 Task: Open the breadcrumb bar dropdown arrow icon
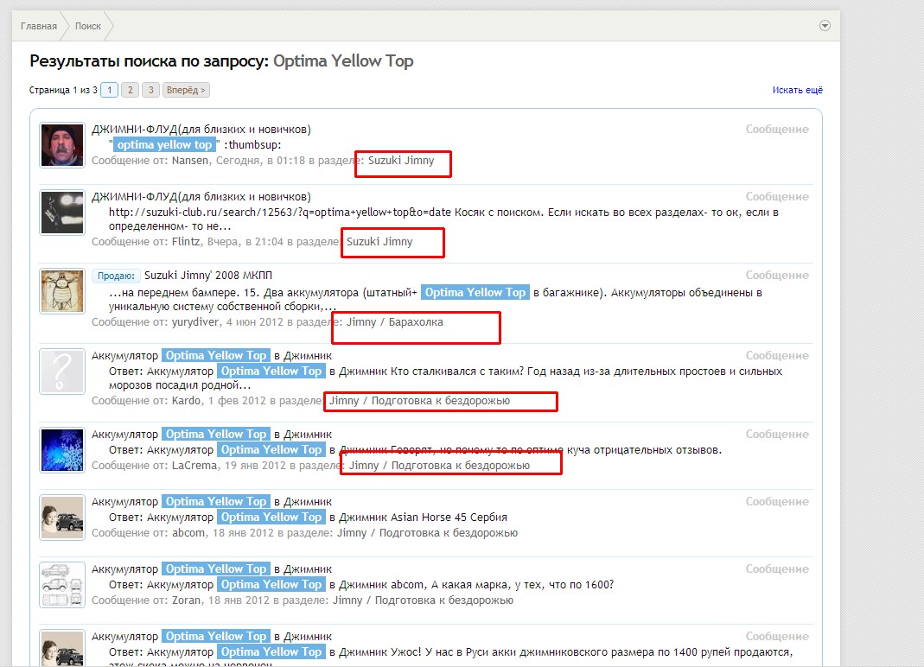825,26
